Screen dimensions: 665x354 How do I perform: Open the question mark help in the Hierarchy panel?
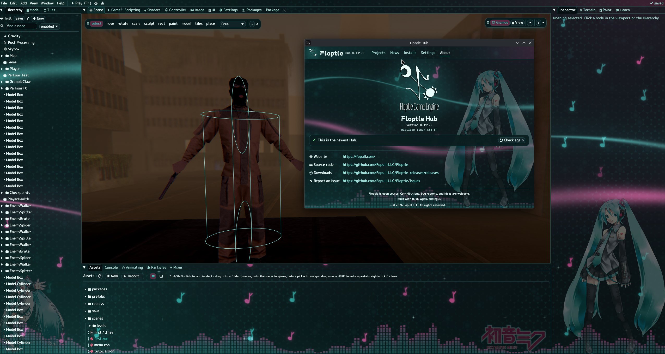point(28,19)
